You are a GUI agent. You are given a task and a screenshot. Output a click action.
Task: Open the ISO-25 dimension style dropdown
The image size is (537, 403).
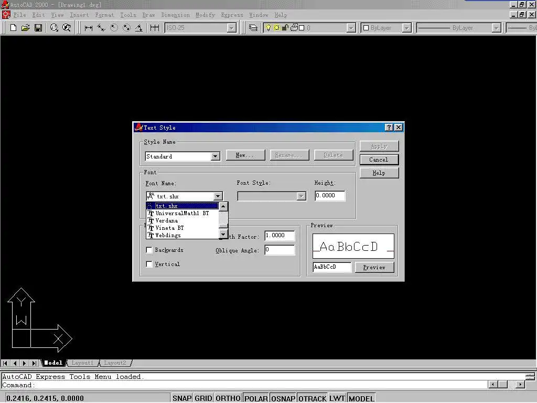point(231,28)
